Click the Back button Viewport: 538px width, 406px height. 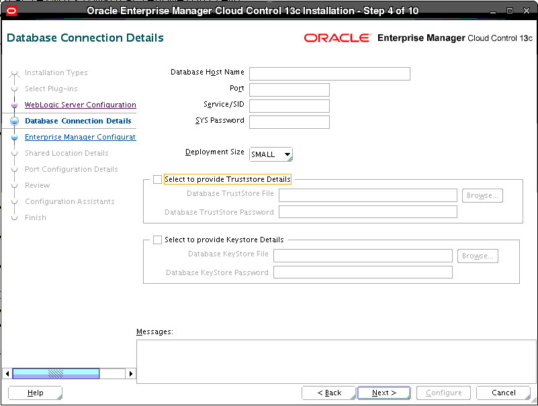coord(328,393)
